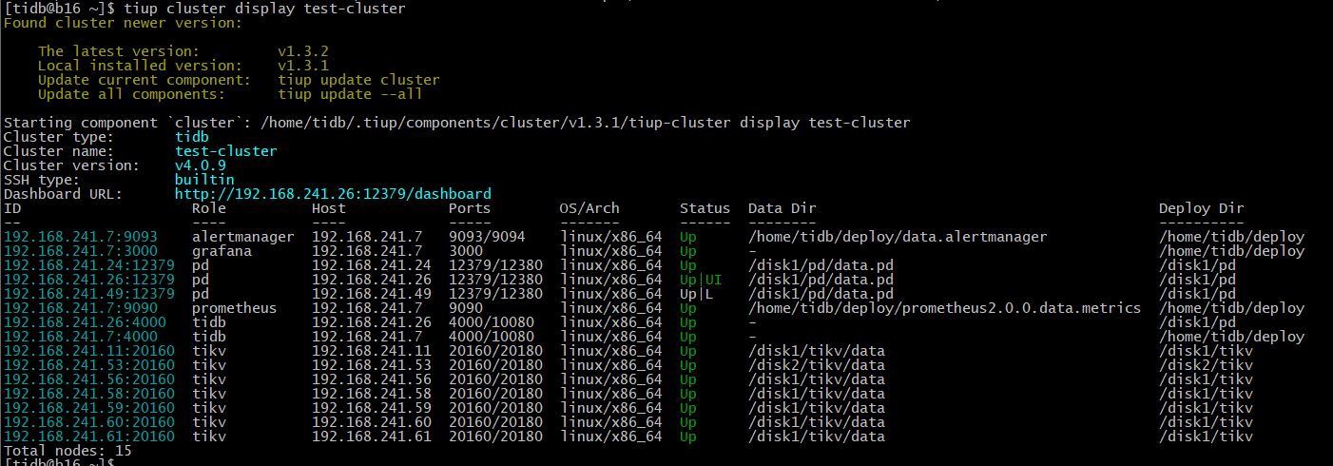Click local installed version v1.3.1
This screenshot has width=1333, height=466.
303,66
